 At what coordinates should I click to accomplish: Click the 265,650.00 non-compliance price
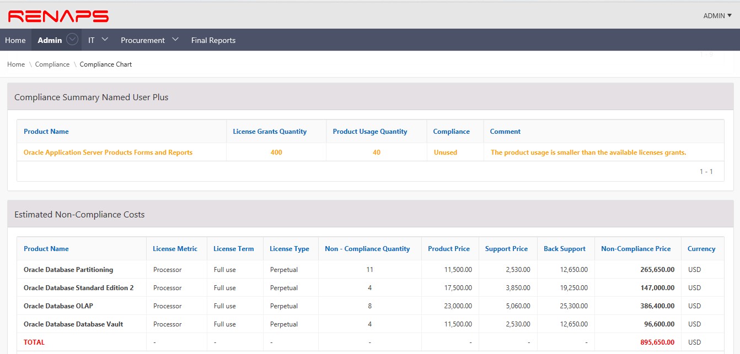[657, 270]
